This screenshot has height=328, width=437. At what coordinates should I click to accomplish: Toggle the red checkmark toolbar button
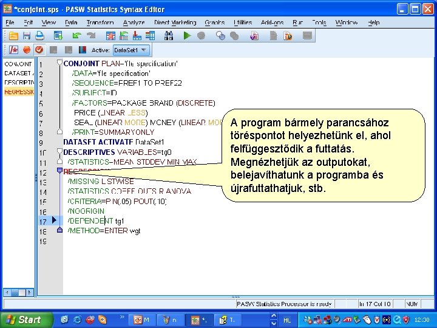point(39,50)
